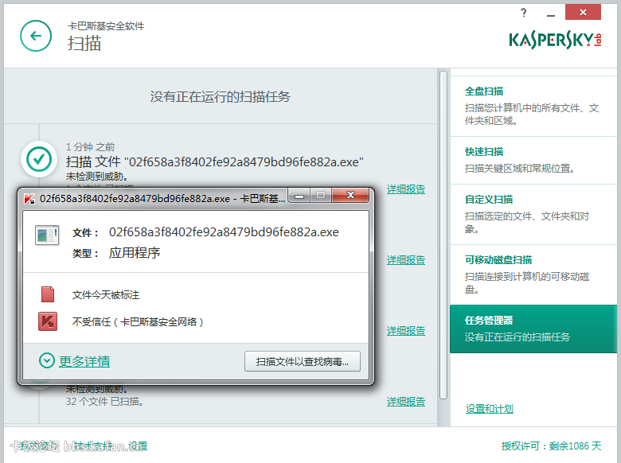621x463 pixels.
Task: Minimize the main Kaspersky window
Action: tap(550, 15)
